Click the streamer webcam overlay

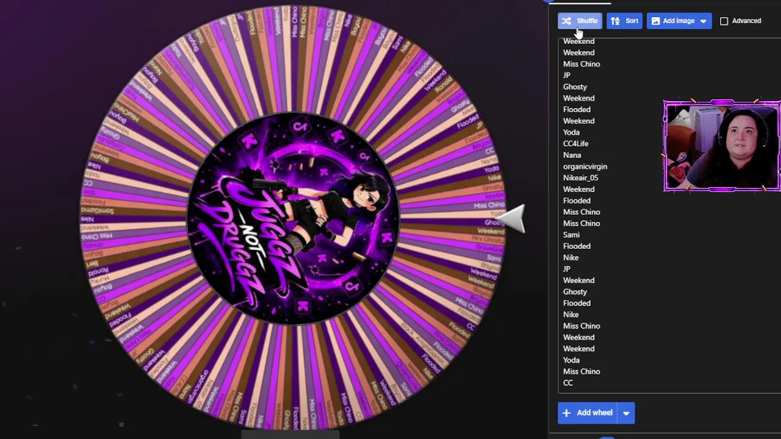pos(722,146)
